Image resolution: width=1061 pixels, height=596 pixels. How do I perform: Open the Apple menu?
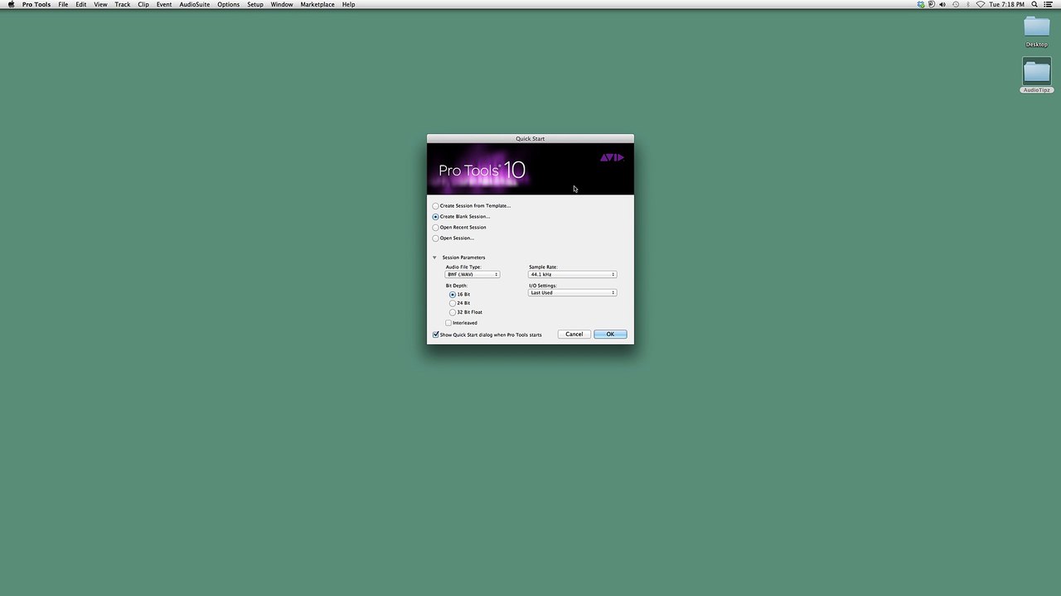coord(11,4)
